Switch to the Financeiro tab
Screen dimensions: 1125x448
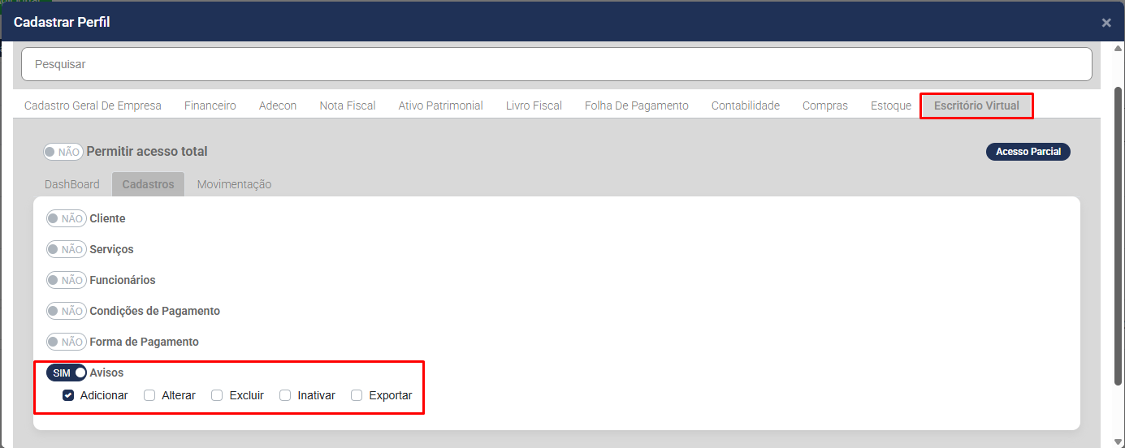210,106
